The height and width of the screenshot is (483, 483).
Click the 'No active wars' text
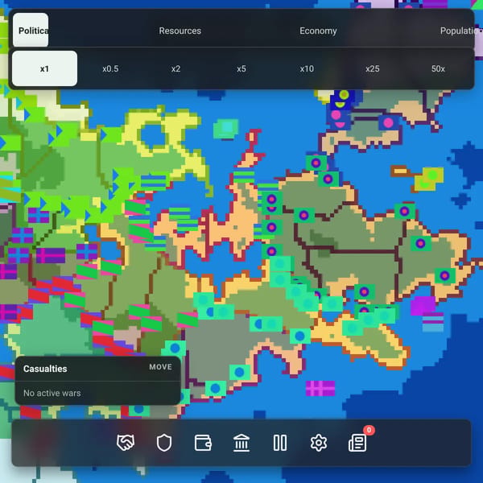tap(52, 393)
